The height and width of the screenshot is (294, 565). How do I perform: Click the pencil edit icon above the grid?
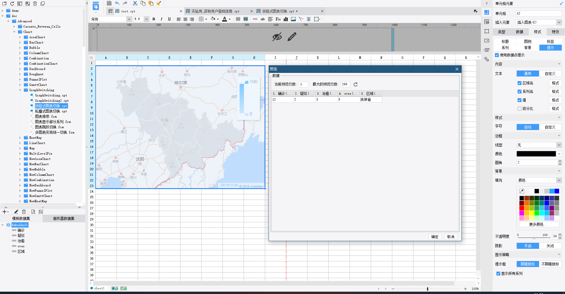point(292,37)
